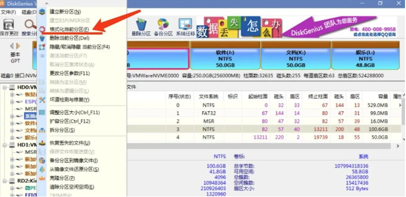Select 克隆分区(P) menu entry
Image resolution: width=406 pixels, height=197 pixels.
(x=62, y=178)
